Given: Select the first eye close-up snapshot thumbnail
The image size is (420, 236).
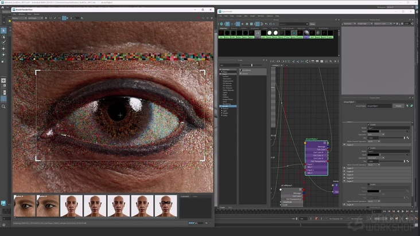Looking at the screenshot, I should click(24, 206).
